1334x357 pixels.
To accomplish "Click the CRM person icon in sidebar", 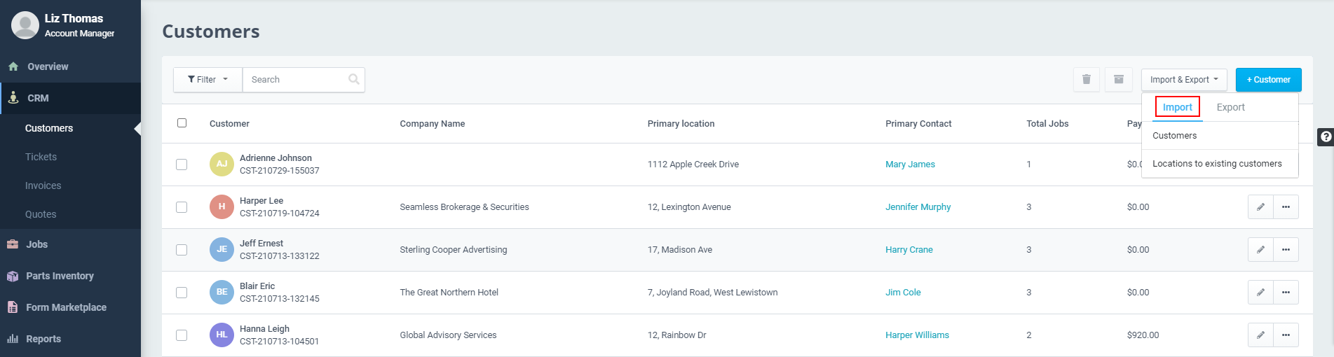I will 13,98.
